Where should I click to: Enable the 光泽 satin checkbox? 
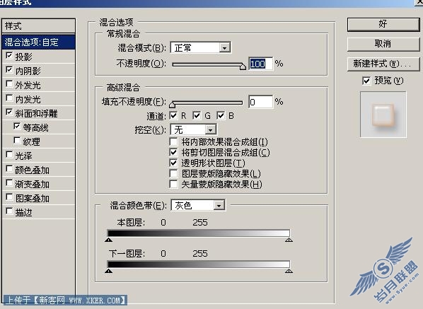point(9,155)
